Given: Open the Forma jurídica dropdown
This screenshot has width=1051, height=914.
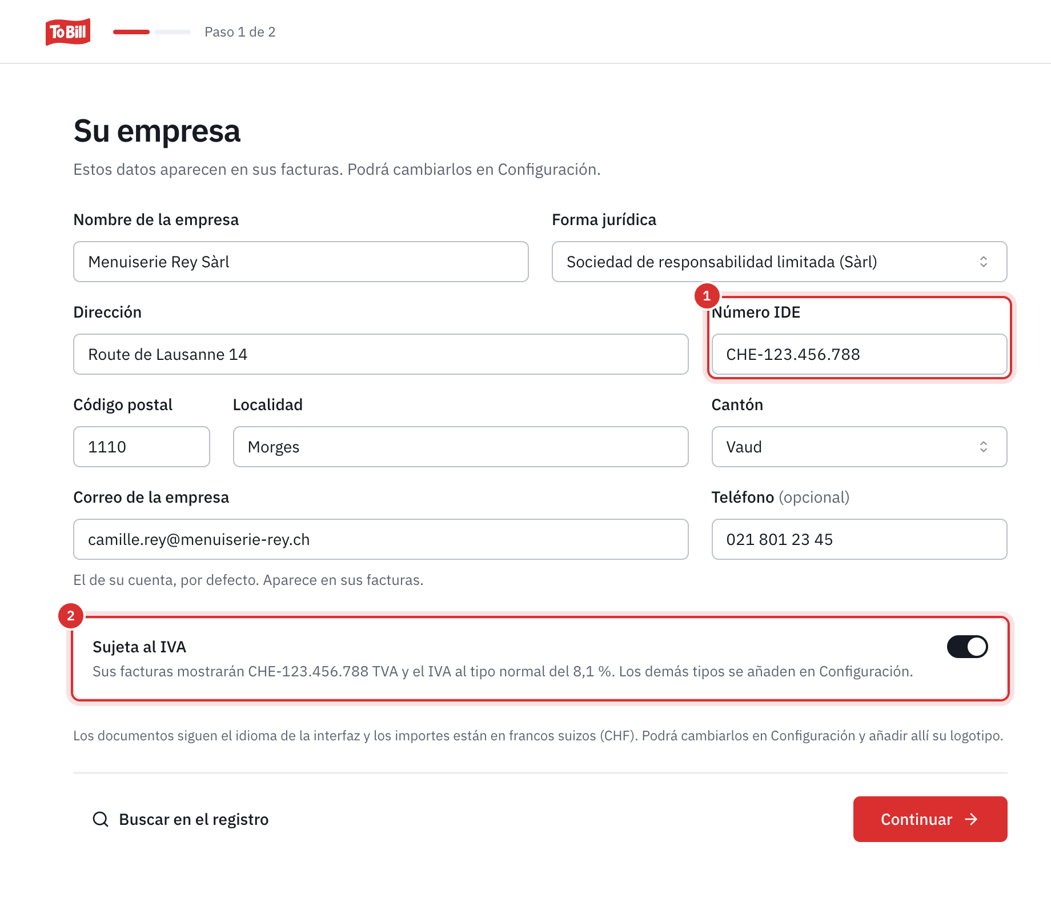Looking at the screenshot, I should tap(779, 262).
